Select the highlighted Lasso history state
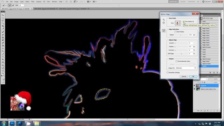This screenshot has height=126, width=224. [209, 66]
